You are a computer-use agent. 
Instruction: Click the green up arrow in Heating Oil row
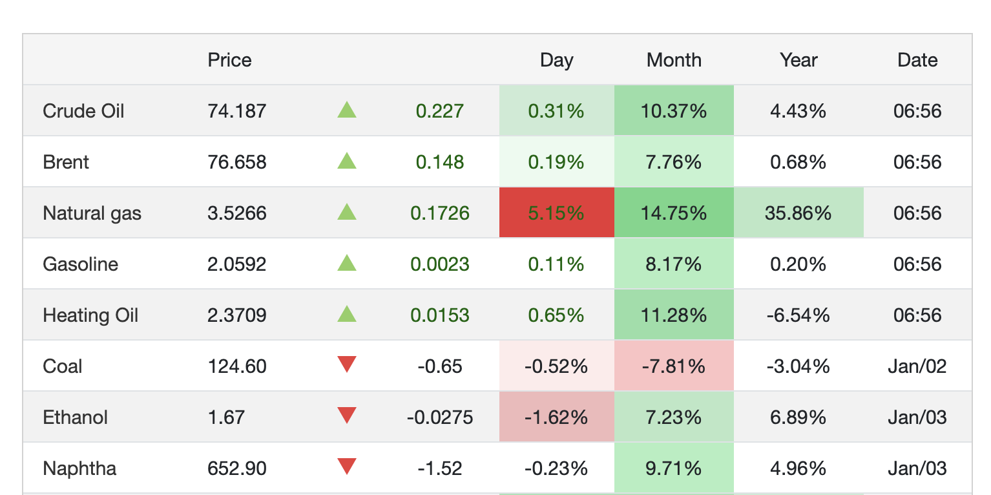pos(347,314)
